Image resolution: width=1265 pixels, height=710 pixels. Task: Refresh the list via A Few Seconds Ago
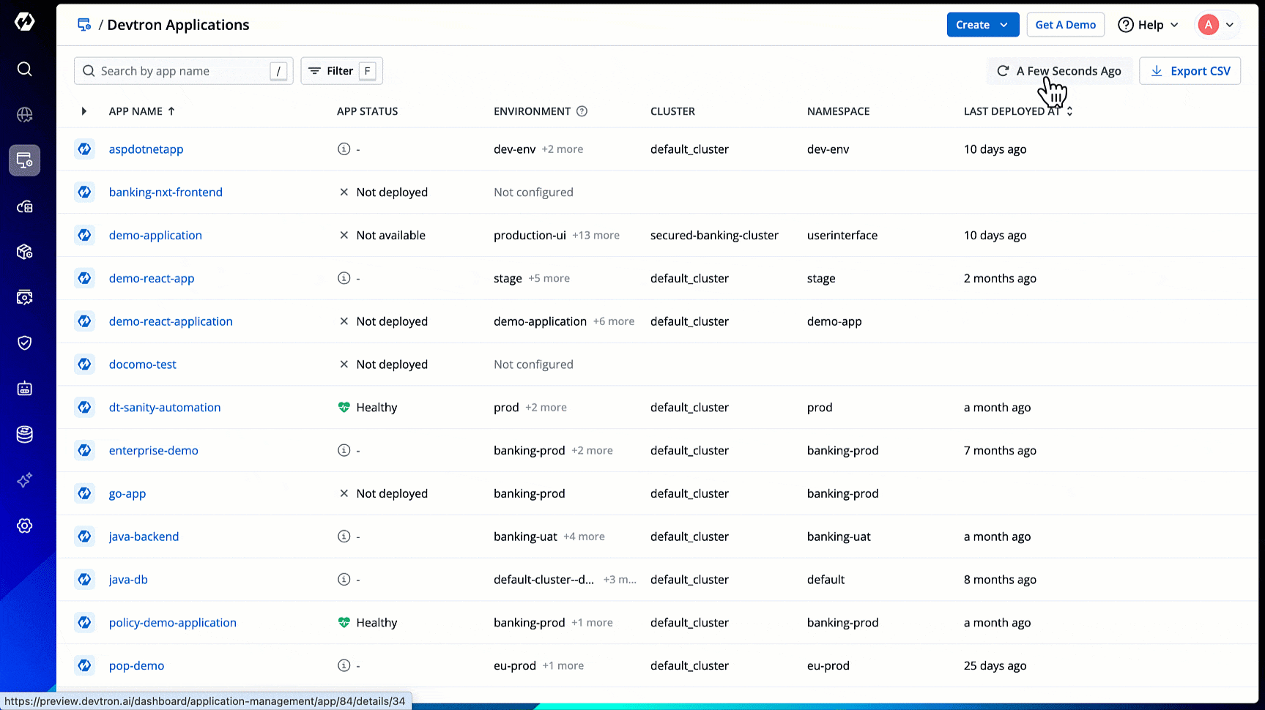pyautogui.click(x=1059, y=71)
